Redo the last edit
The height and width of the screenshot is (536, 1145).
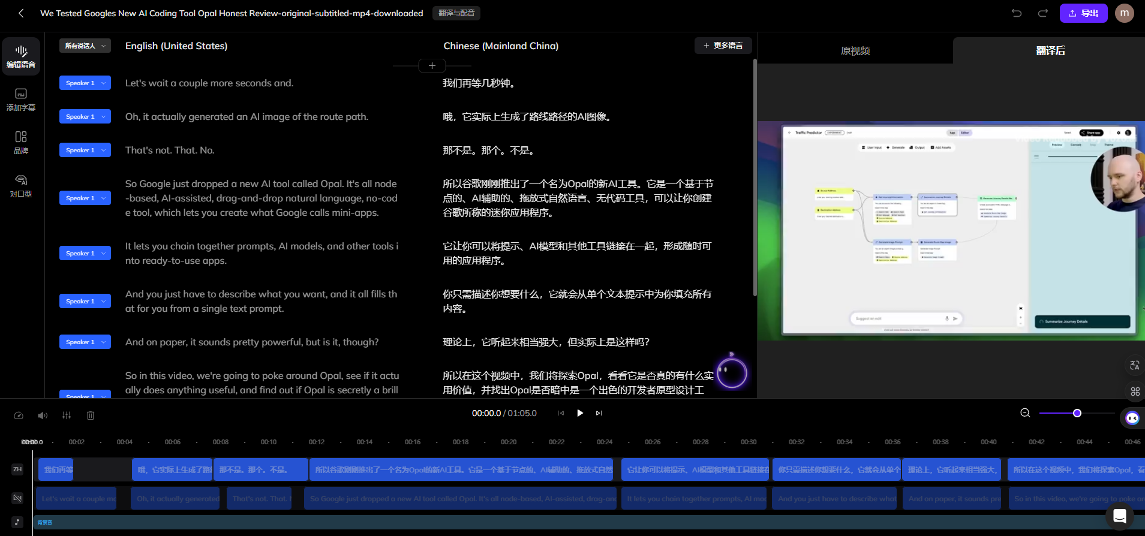(1043, 13)
